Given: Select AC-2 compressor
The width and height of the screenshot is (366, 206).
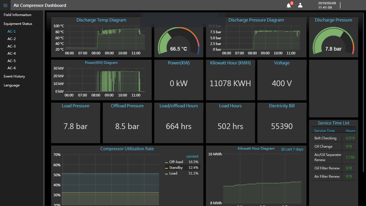Looking at the screenshot, I should pyautogui.click(x=11, y=39).
